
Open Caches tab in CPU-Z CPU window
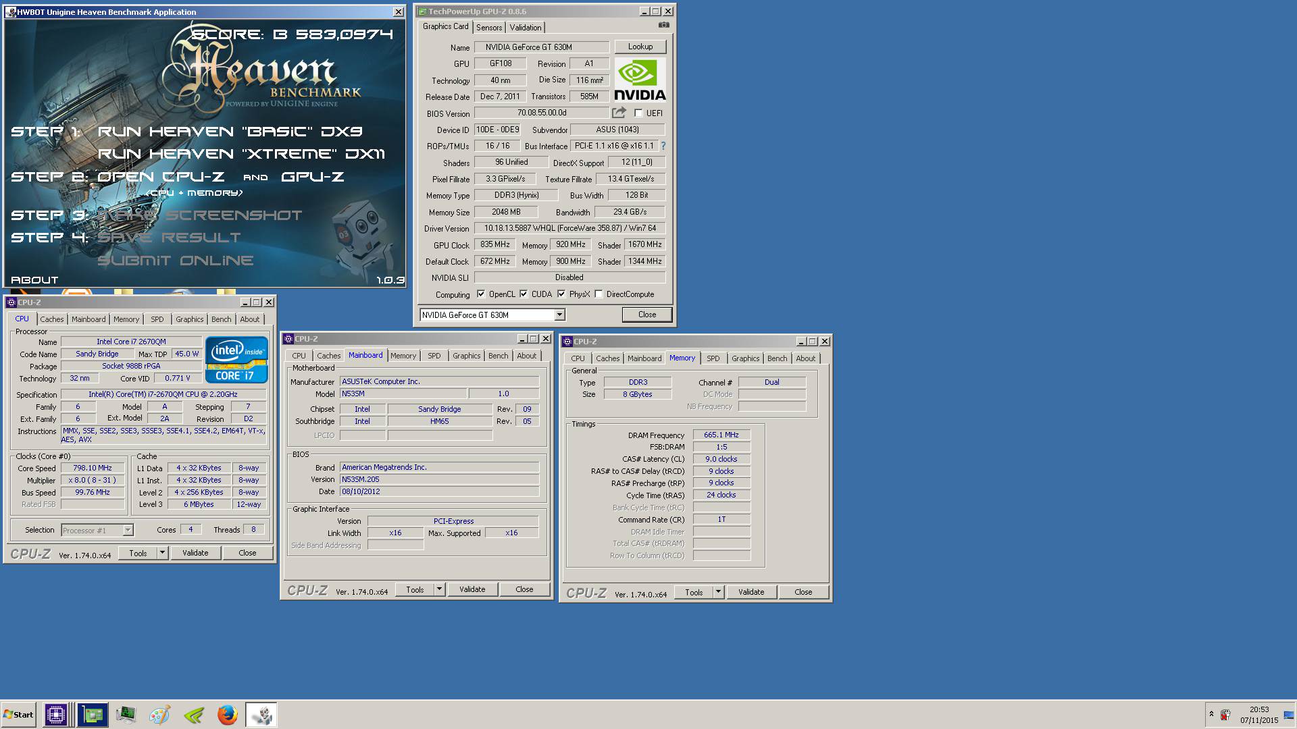coord(51,319)
